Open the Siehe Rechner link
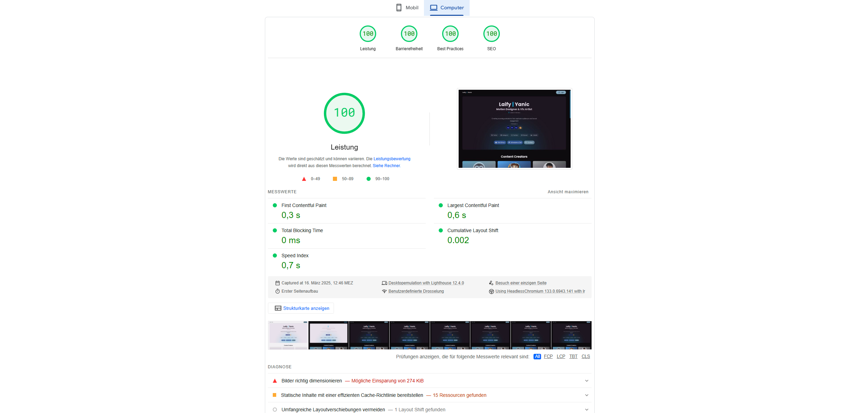 (x=386, y=166)
